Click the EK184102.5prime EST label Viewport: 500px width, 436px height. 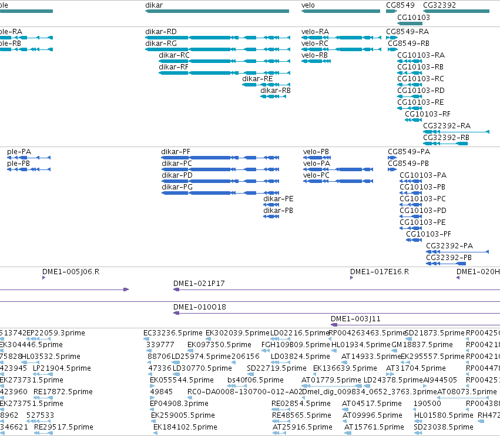click(x=185, y=427)
